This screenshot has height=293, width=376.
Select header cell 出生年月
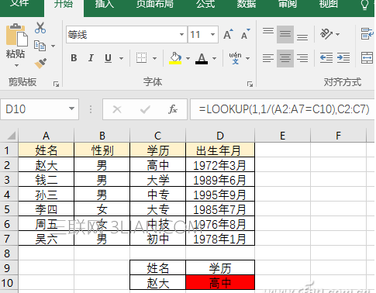[x=220, y=150]
